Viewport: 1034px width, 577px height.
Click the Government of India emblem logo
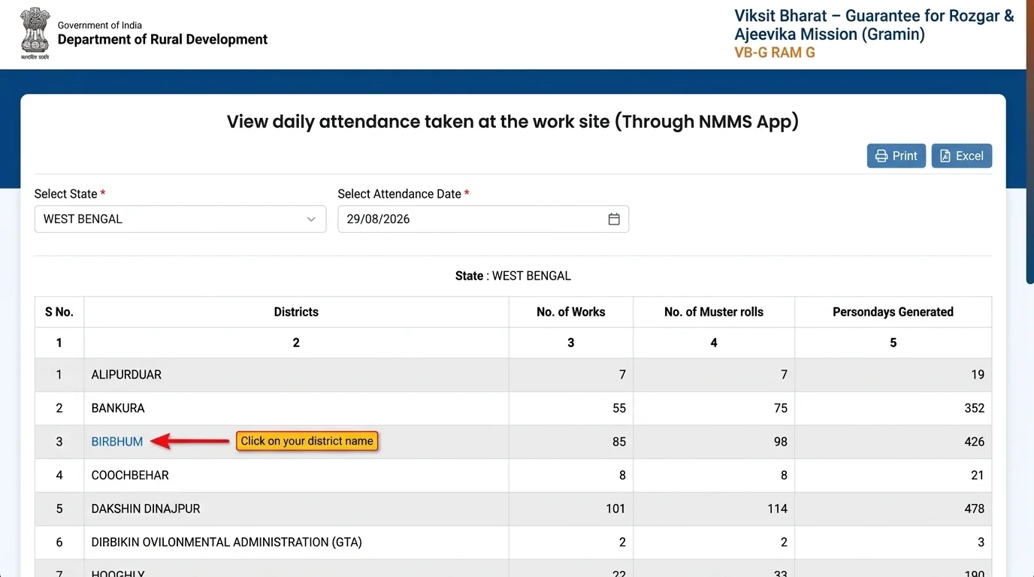tap(35, 33)
